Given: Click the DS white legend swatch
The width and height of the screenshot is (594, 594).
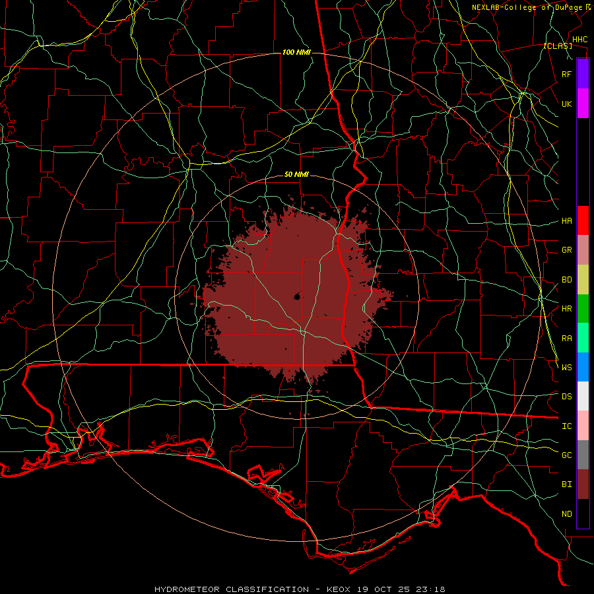Looking at the screenshot, I should [583, 396].
